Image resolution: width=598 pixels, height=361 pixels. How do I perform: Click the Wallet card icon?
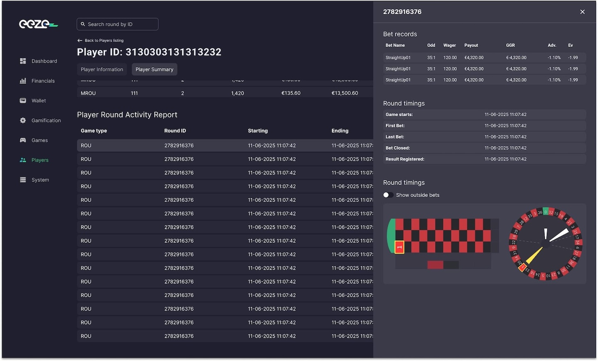tap(23, 101)
